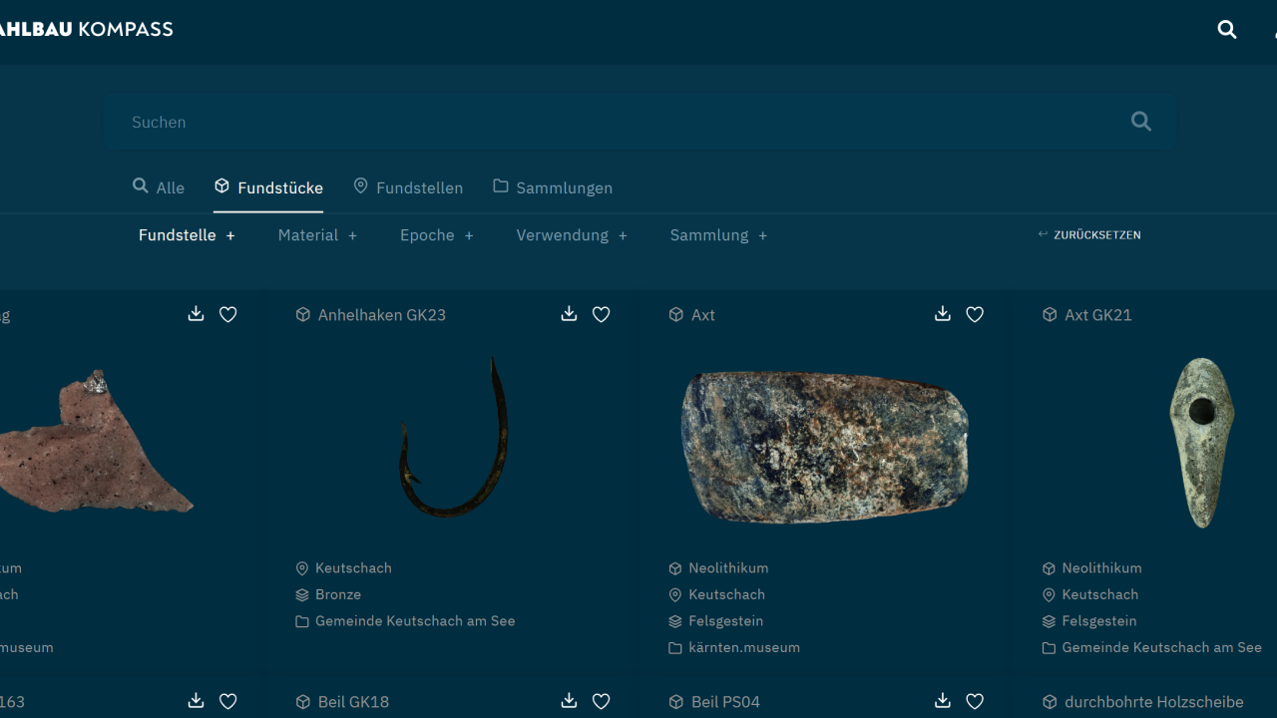Download the Beil GK18 item

[x=569, y=701]
